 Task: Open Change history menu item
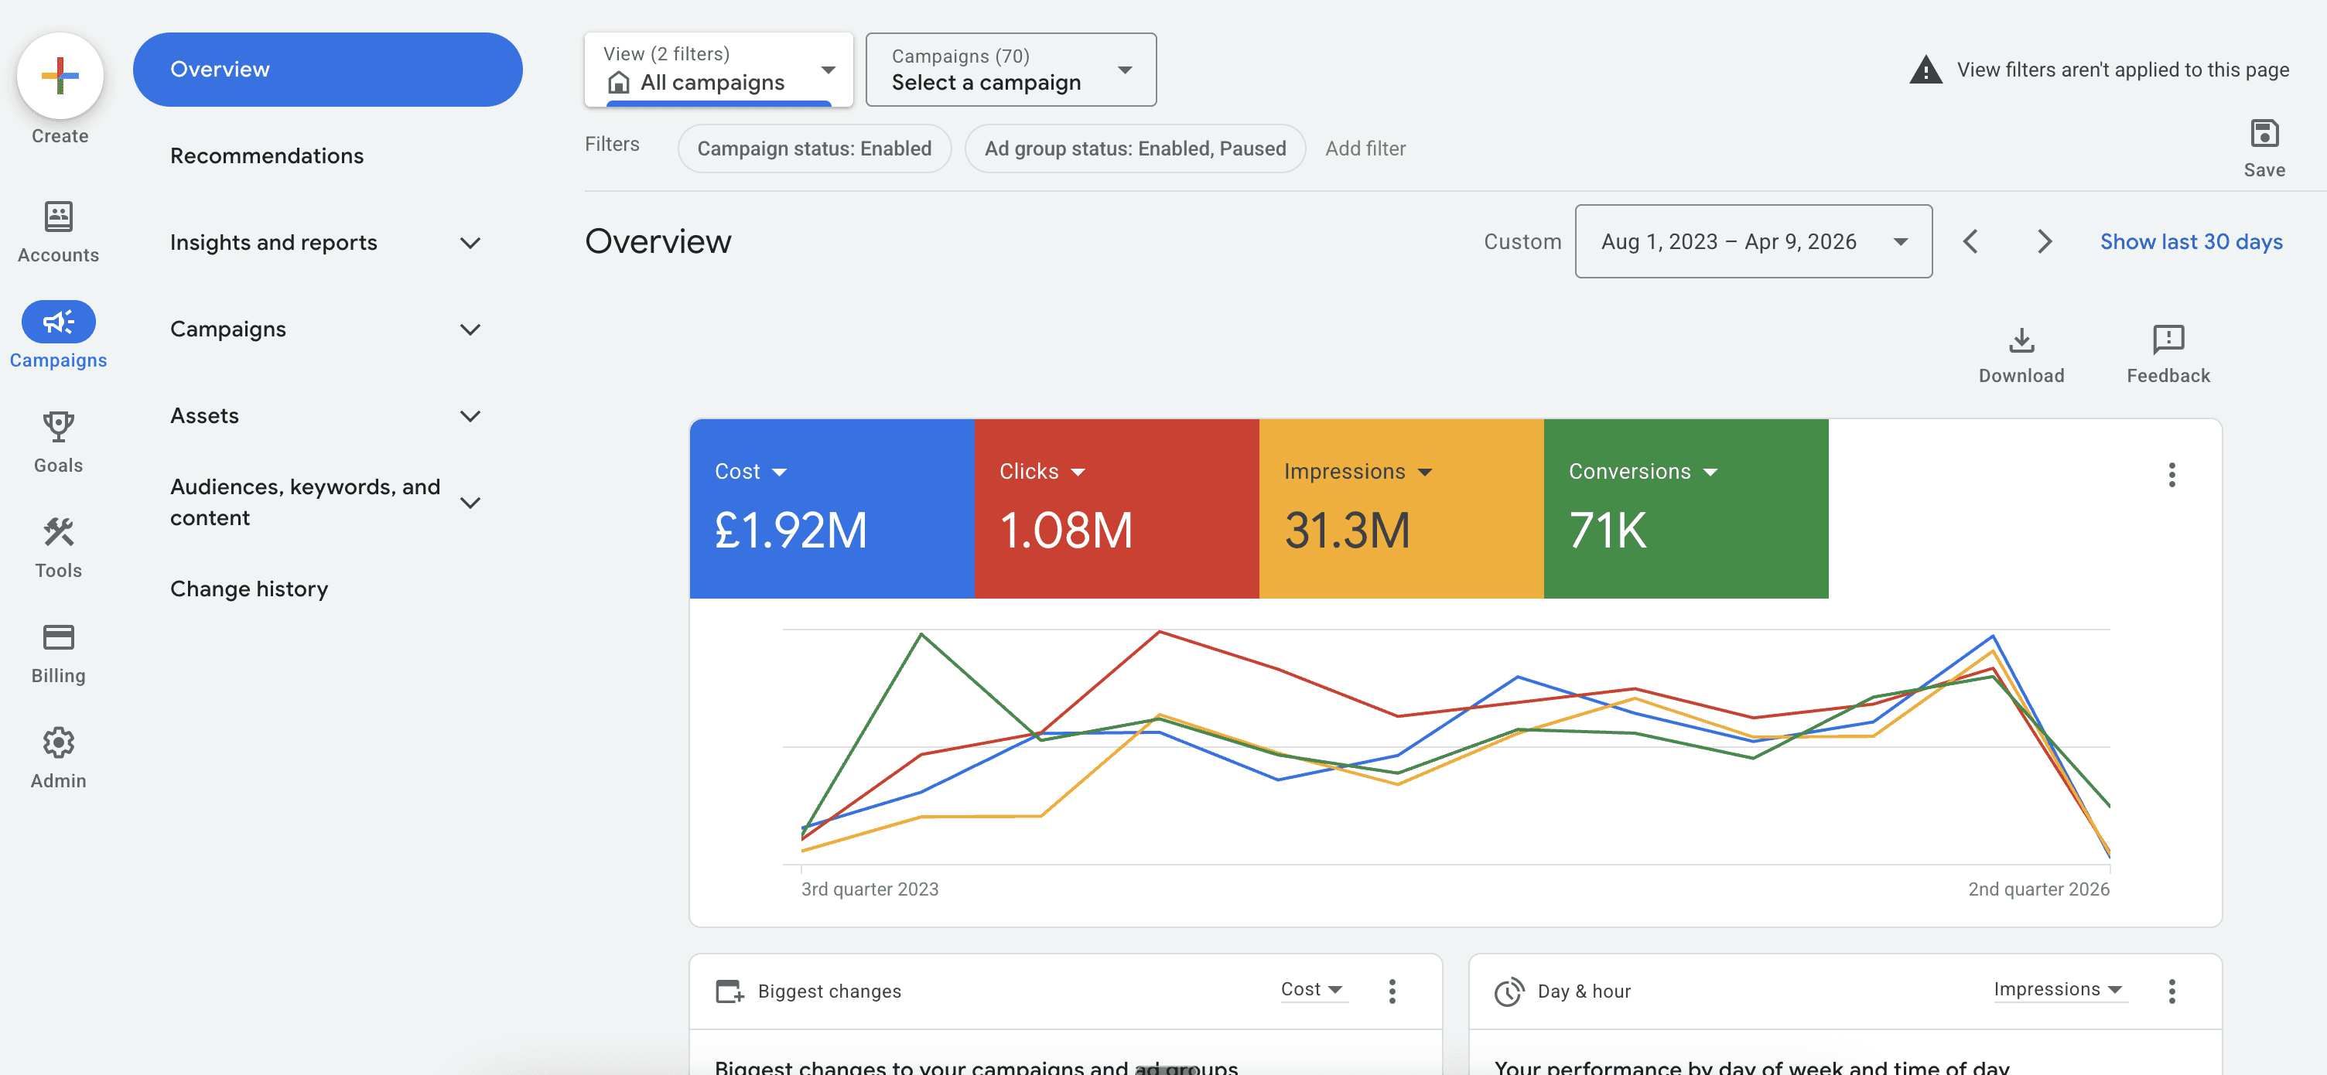coord(248,589)
